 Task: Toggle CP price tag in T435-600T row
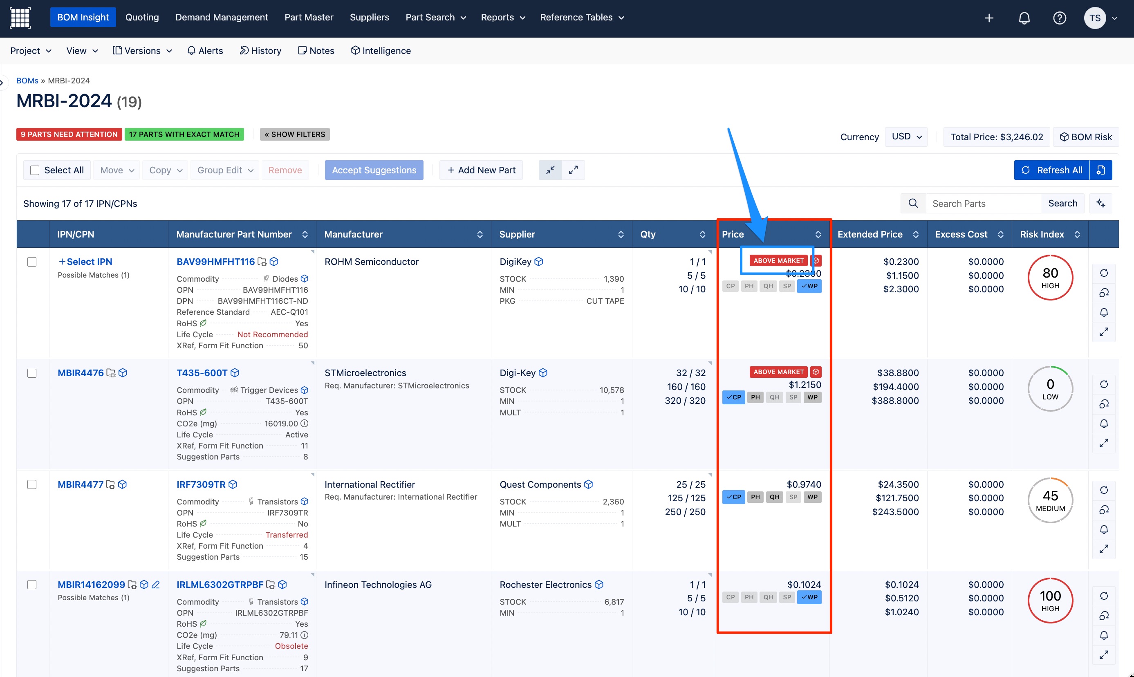click(733, 397)
